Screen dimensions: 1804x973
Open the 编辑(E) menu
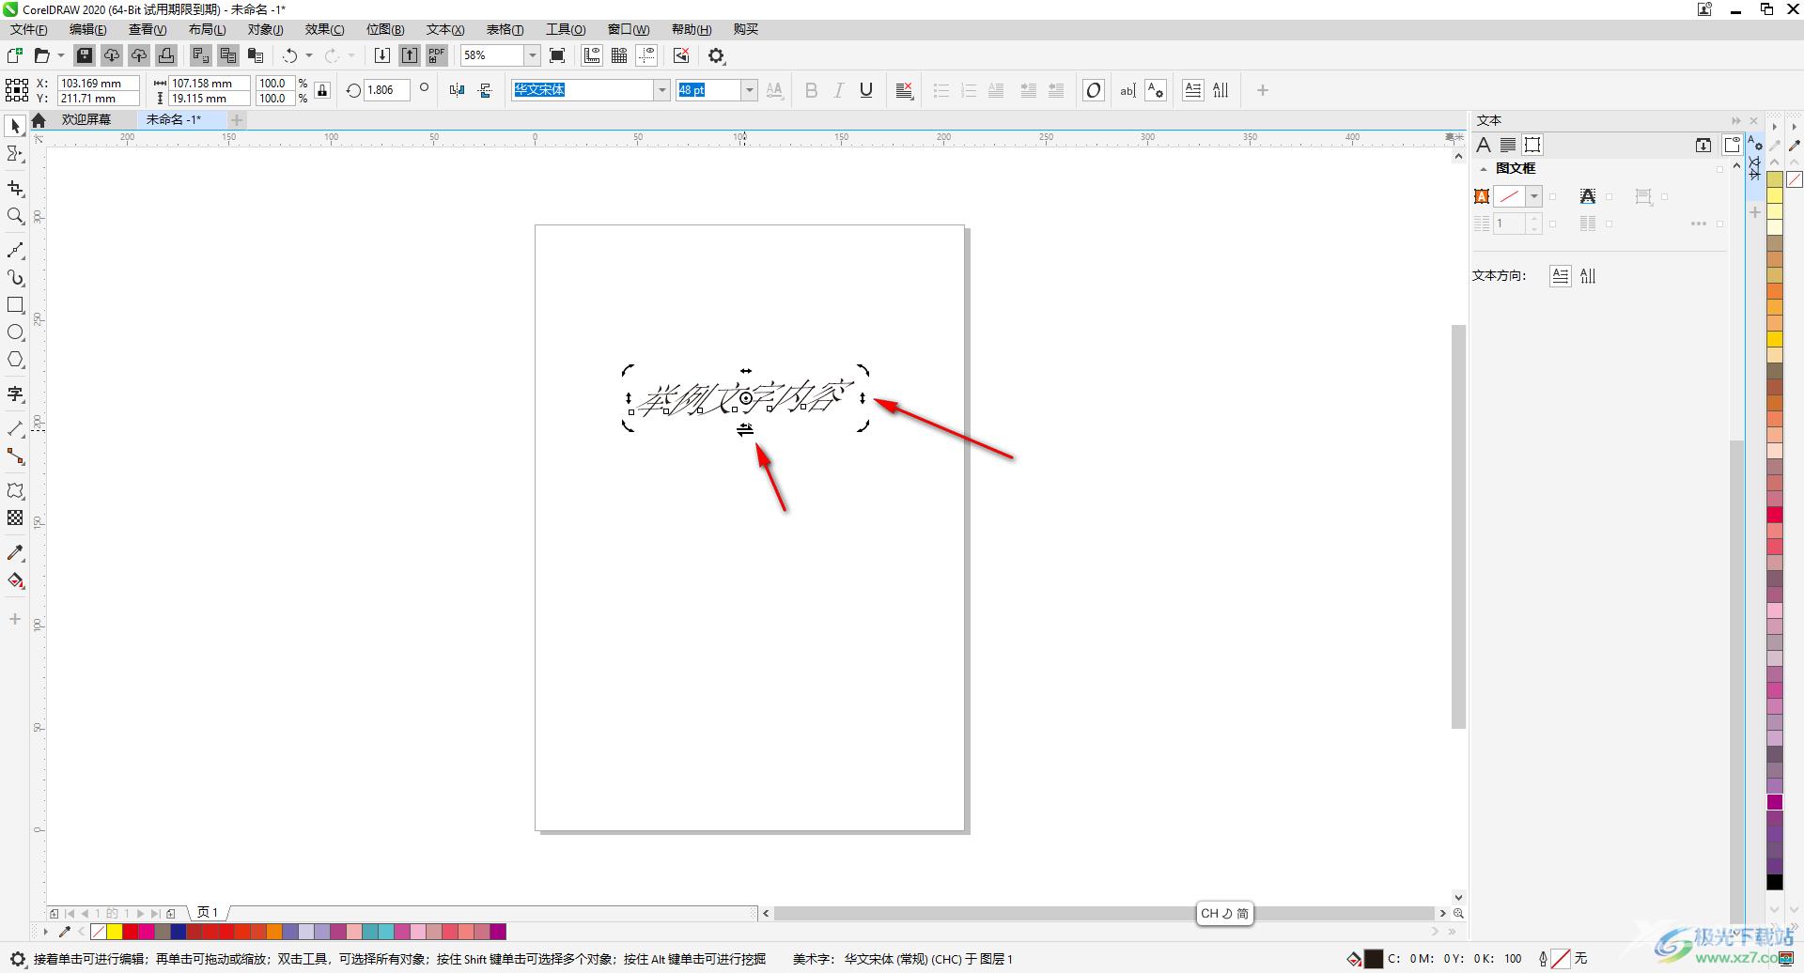[88, 29]
